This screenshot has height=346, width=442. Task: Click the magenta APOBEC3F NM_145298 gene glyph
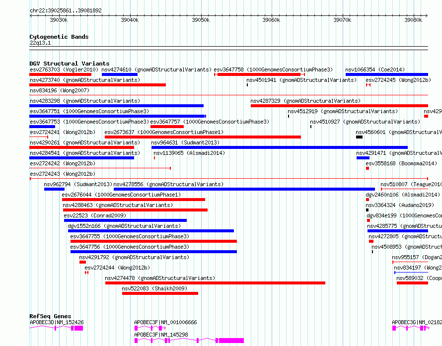[x=189, y=341]
